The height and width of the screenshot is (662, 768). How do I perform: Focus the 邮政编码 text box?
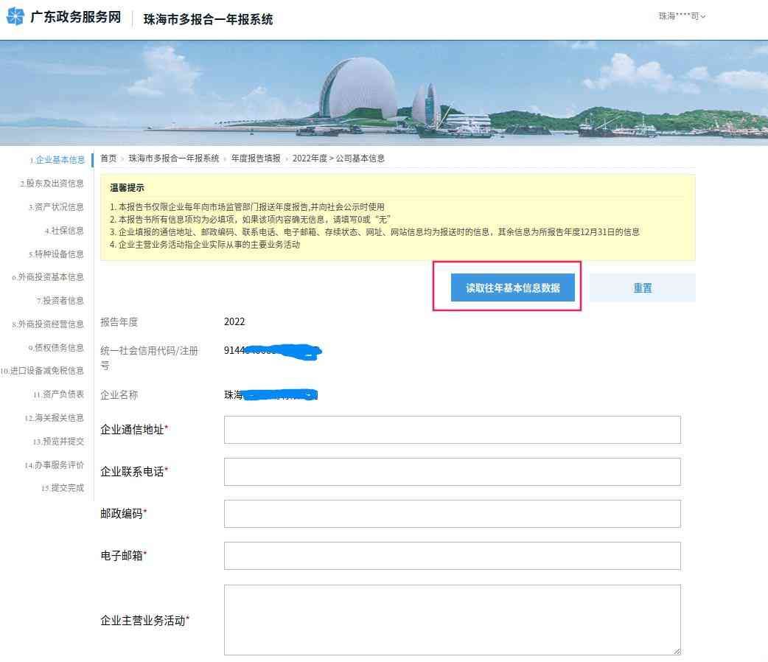click(452, 514)
